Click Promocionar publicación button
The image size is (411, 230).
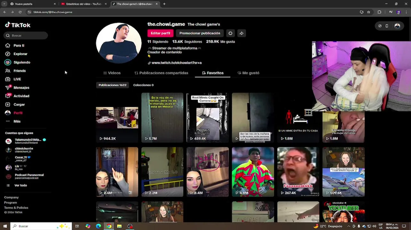coord(200,33)
